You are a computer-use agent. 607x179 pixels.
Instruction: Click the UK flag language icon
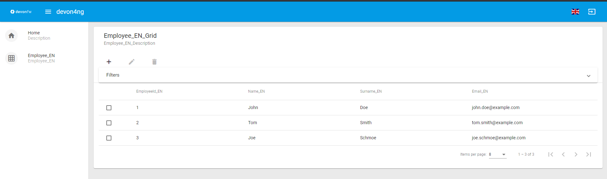tap(575, 12)
